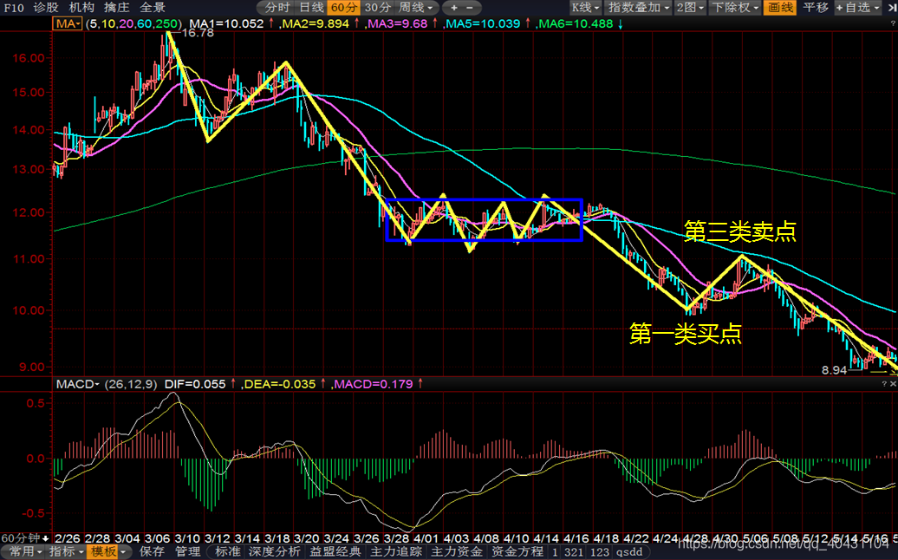
Task: Open the 擒庄 menu item
Action: click(117, 8)
